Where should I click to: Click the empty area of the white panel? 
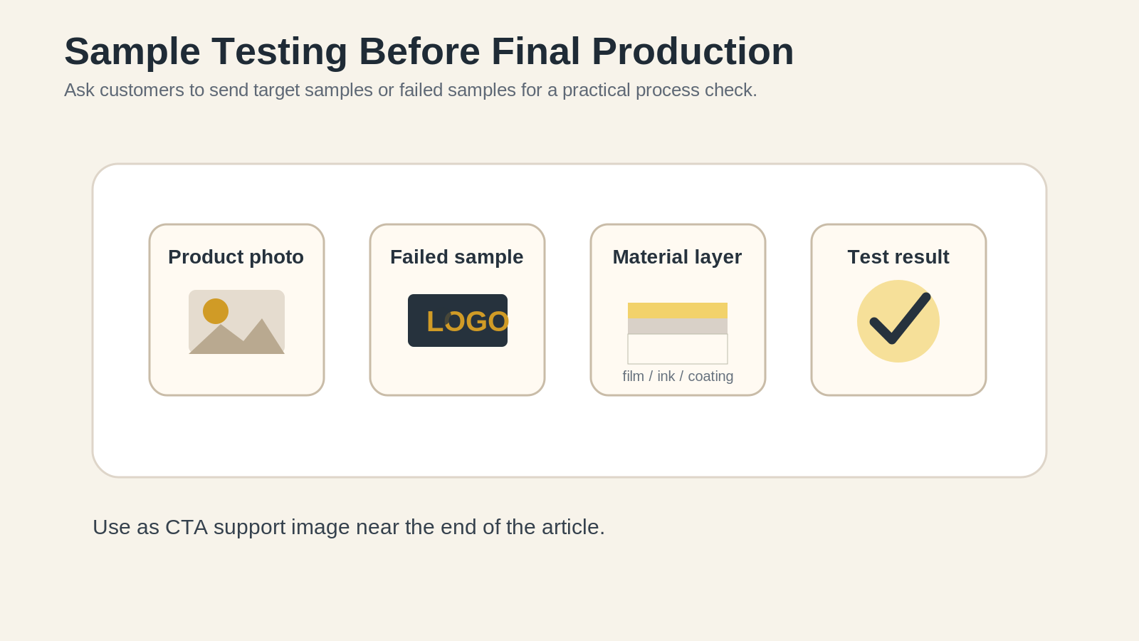pos(569,438)
